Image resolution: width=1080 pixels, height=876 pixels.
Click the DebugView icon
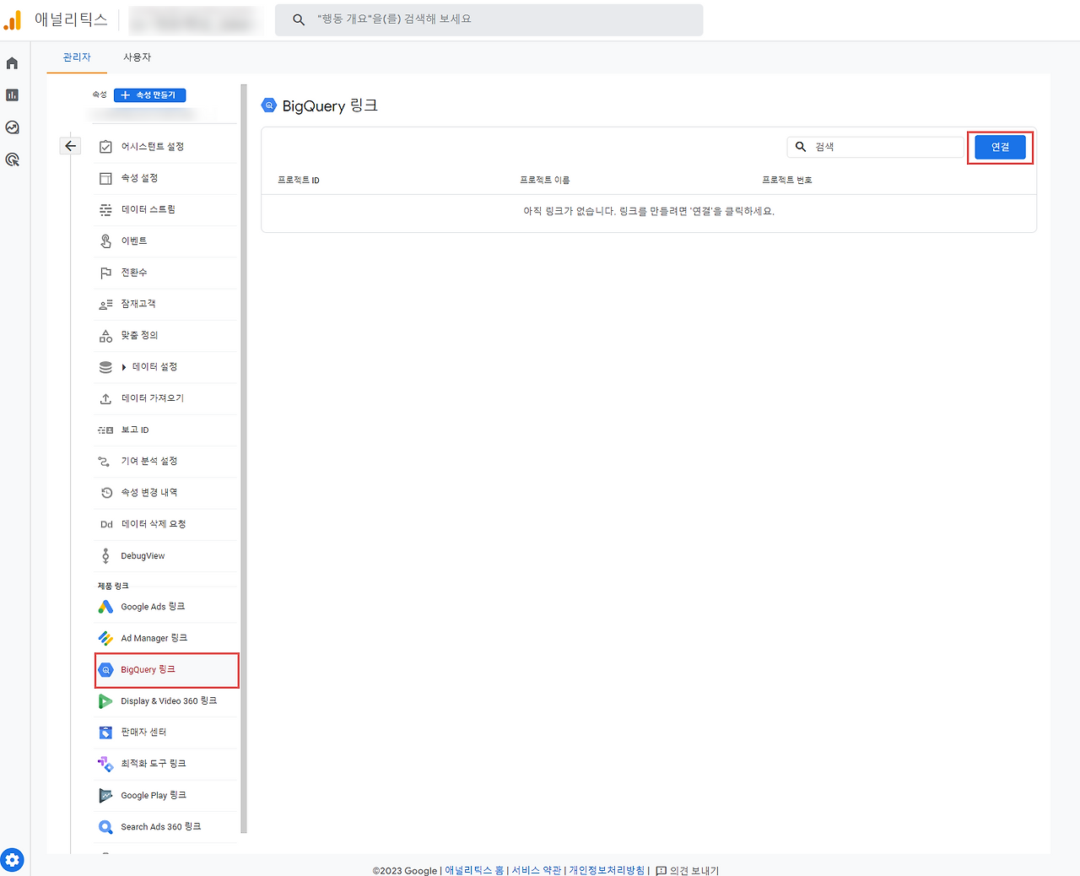tap(105, 556)
